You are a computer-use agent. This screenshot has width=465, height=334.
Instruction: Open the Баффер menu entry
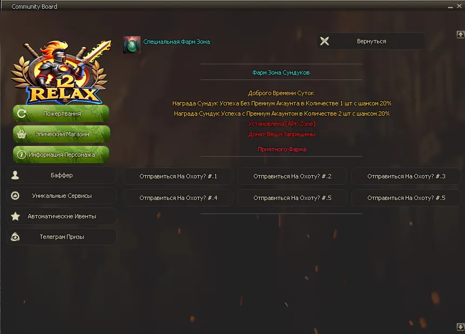62,175
